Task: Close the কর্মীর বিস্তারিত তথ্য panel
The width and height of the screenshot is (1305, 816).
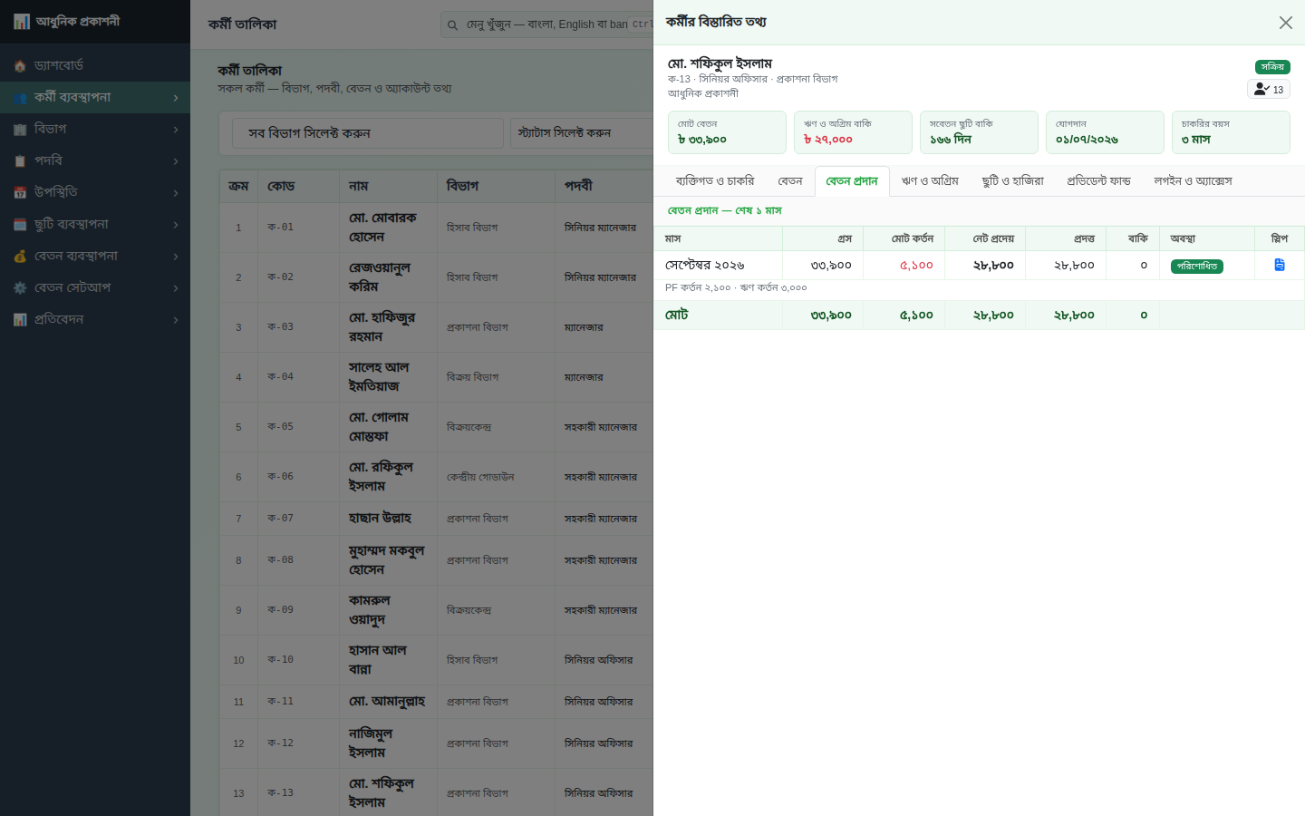Action: pos(1285,23)
